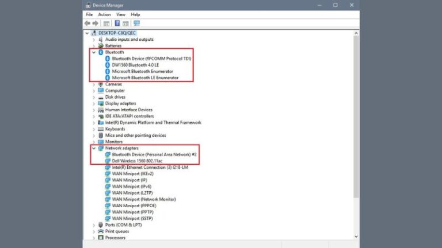This screenshot has height=248, width=442.
Task: Expand the Keyboards category
Action: click(x=94, y=129)
